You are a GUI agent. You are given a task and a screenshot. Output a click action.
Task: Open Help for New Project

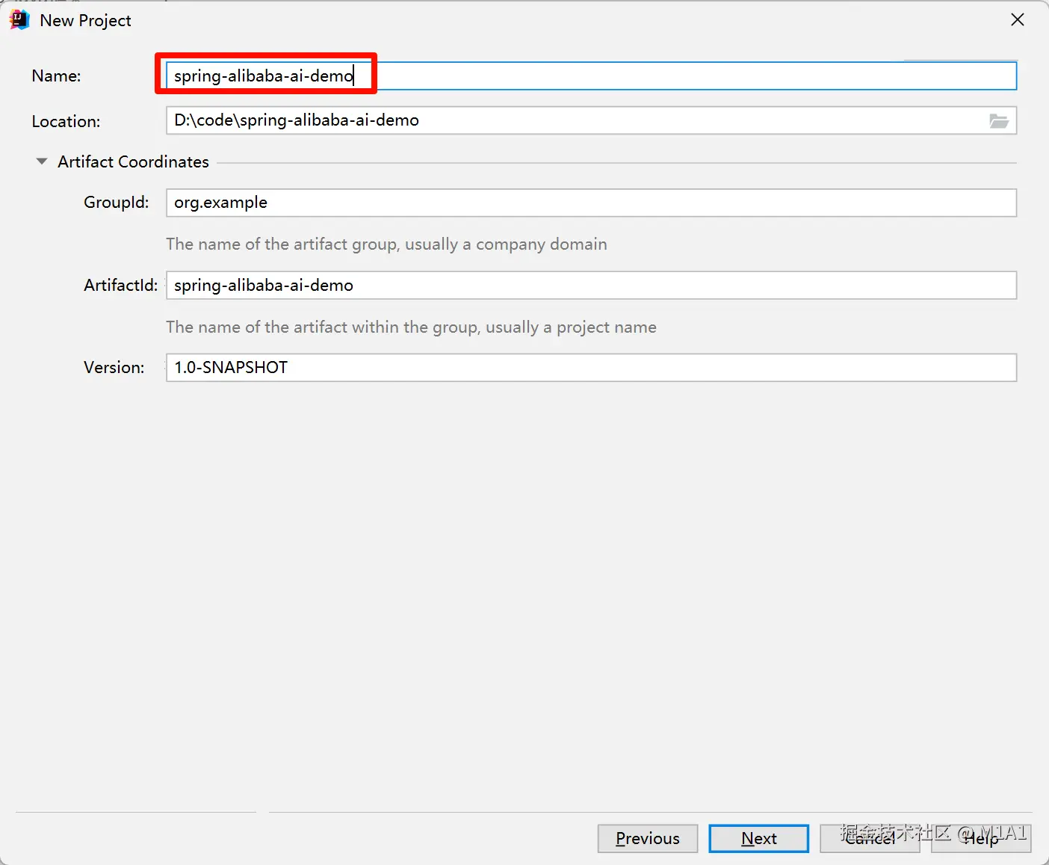click(981, 838)
